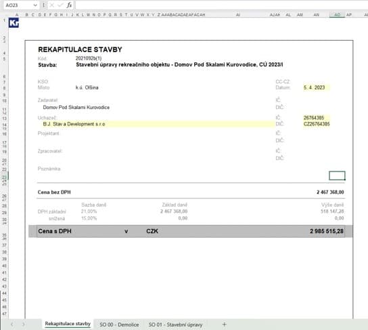This screenshot has height=330, width=368.
Task: Click the Enter checkmark icon in formula bar
Action: pos(60,5)
